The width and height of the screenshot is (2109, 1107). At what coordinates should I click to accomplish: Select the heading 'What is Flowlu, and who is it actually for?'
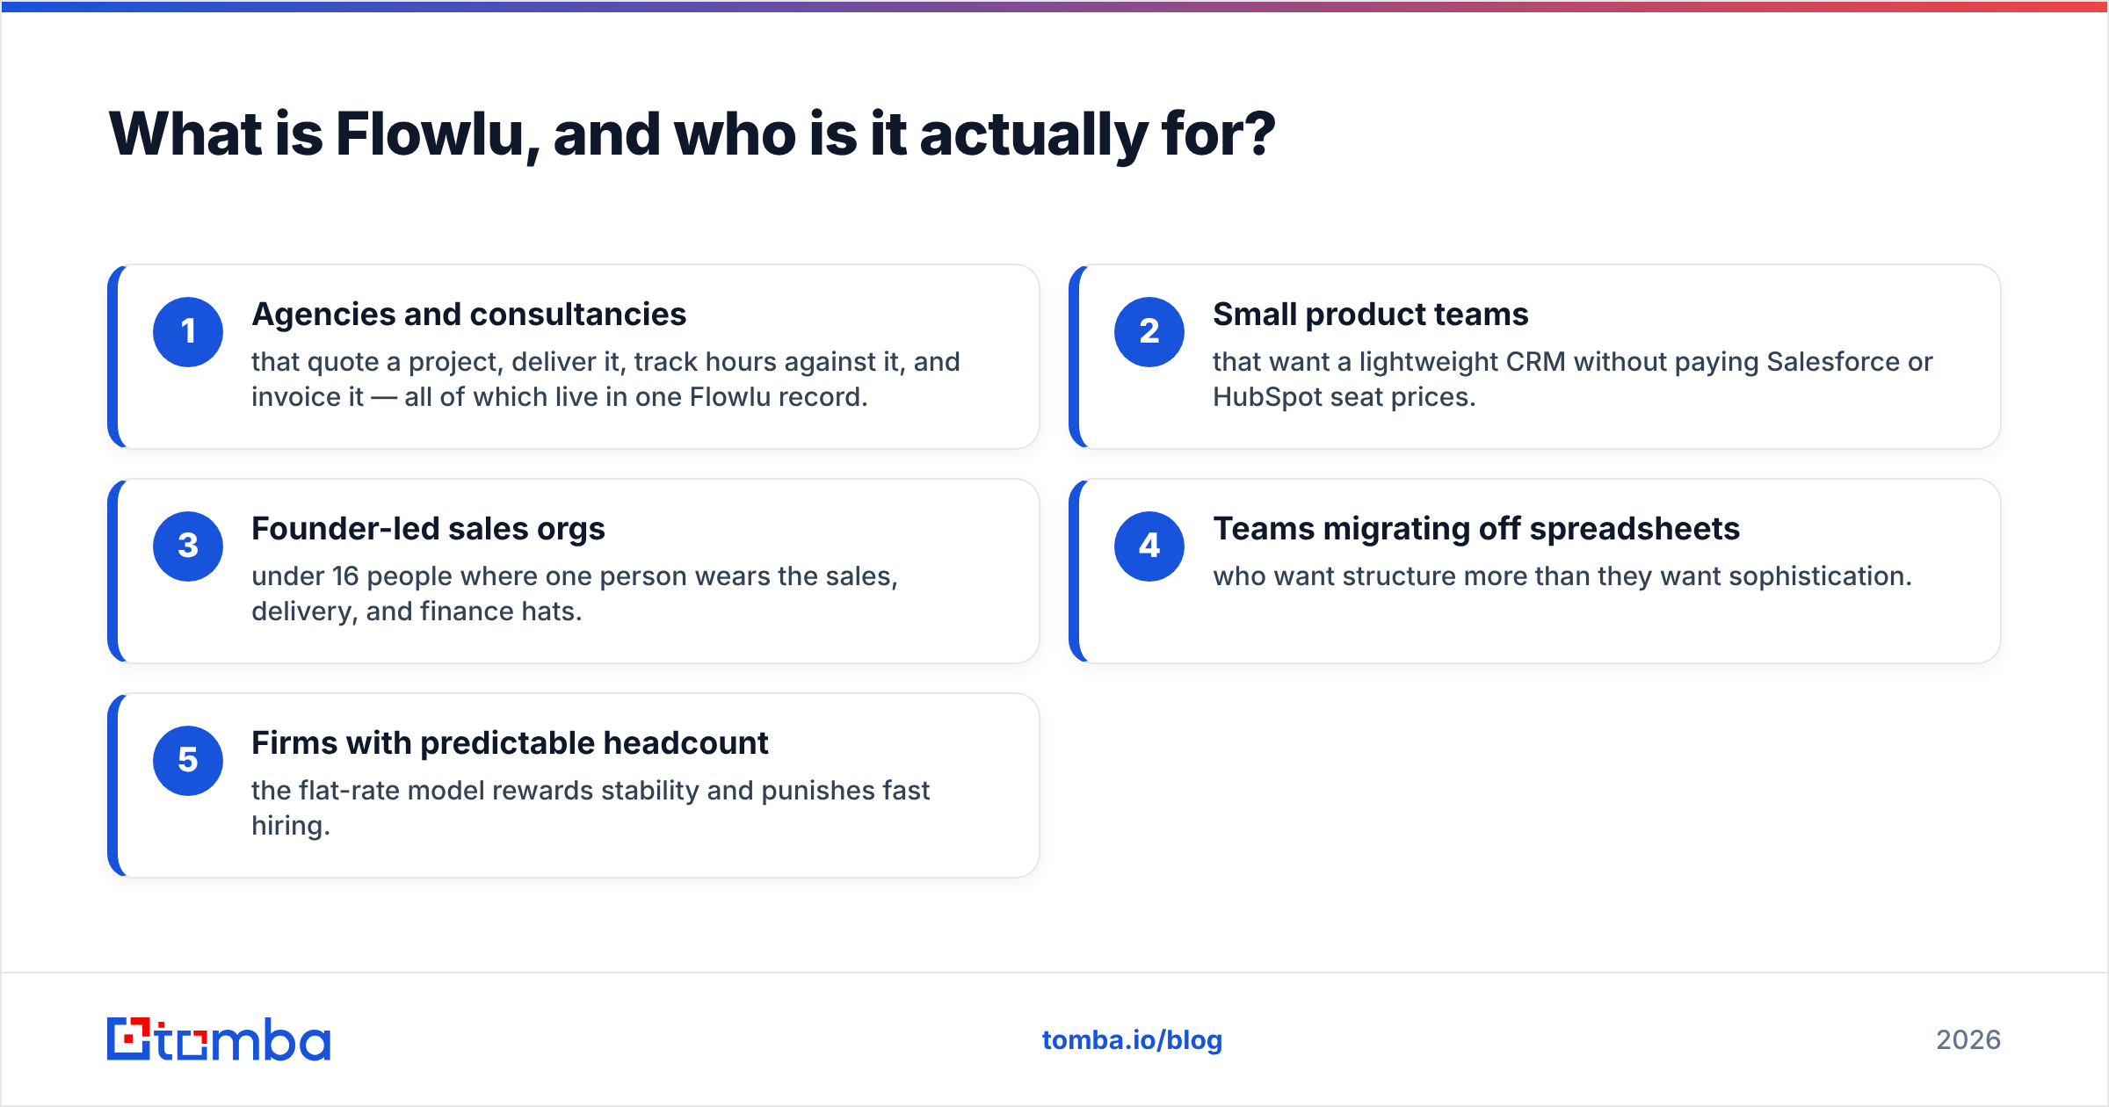tap(692, 134)
